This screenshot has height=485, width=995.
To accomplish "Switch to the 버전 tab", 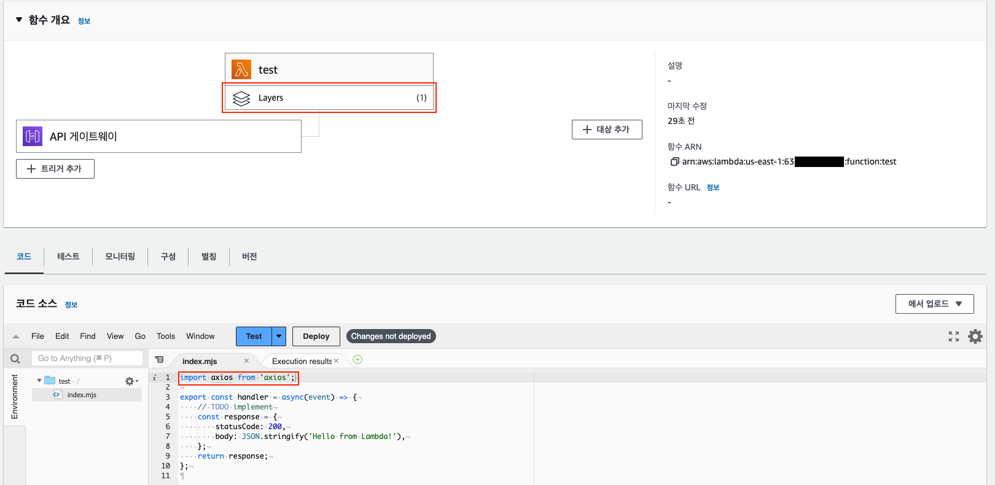I will click(249, 257).
